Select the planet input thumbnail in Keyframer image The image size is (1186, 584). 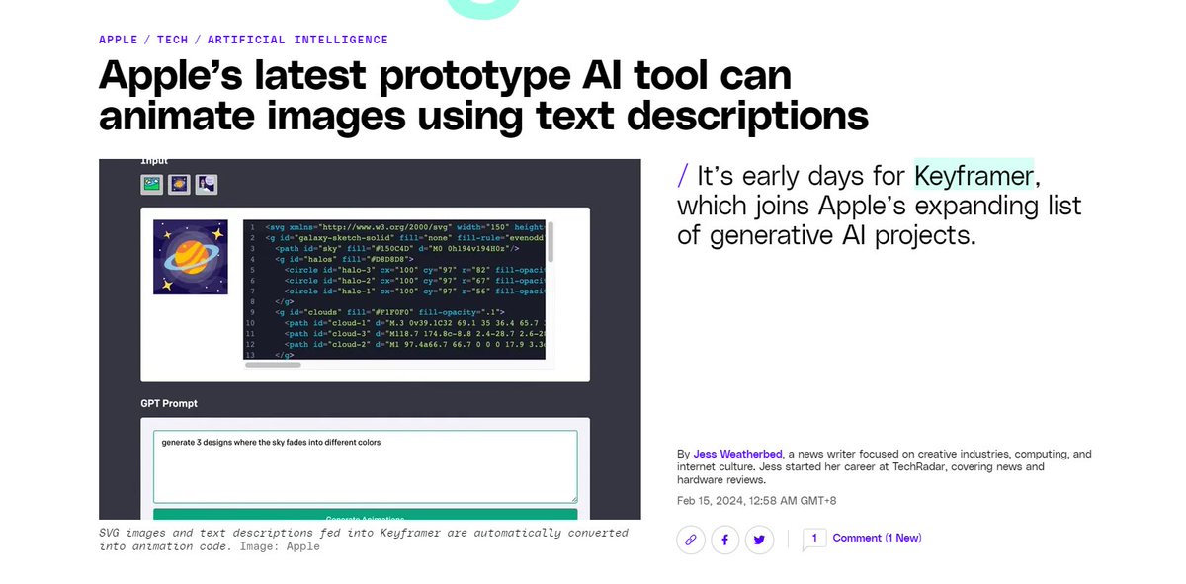pos(179,184)
